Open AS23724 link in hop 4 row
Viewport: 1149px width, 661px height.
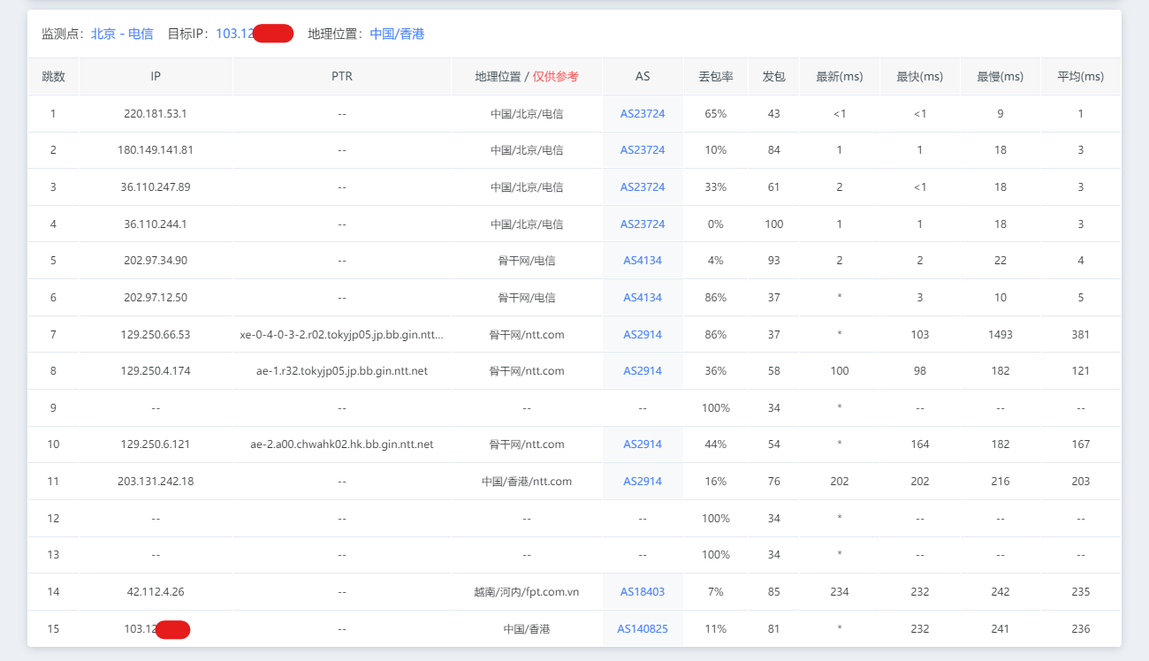[x=643, y=224]
